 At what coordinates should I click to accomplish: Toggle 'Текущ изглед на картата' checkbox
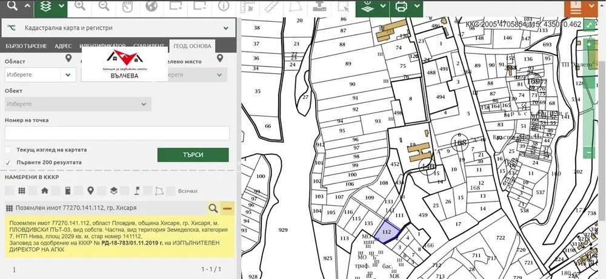[8, 150]
